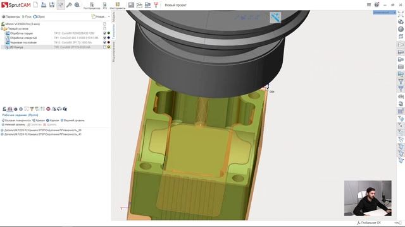This screenshot has height=227, width=405.
Task: Click the first icon in job assignment toolbar
Action: (4, 109)
